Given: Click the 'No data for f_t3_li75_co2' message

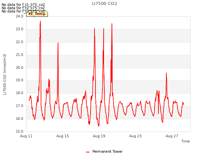Looking at the screenshot, I should click(x=23, y=11).
